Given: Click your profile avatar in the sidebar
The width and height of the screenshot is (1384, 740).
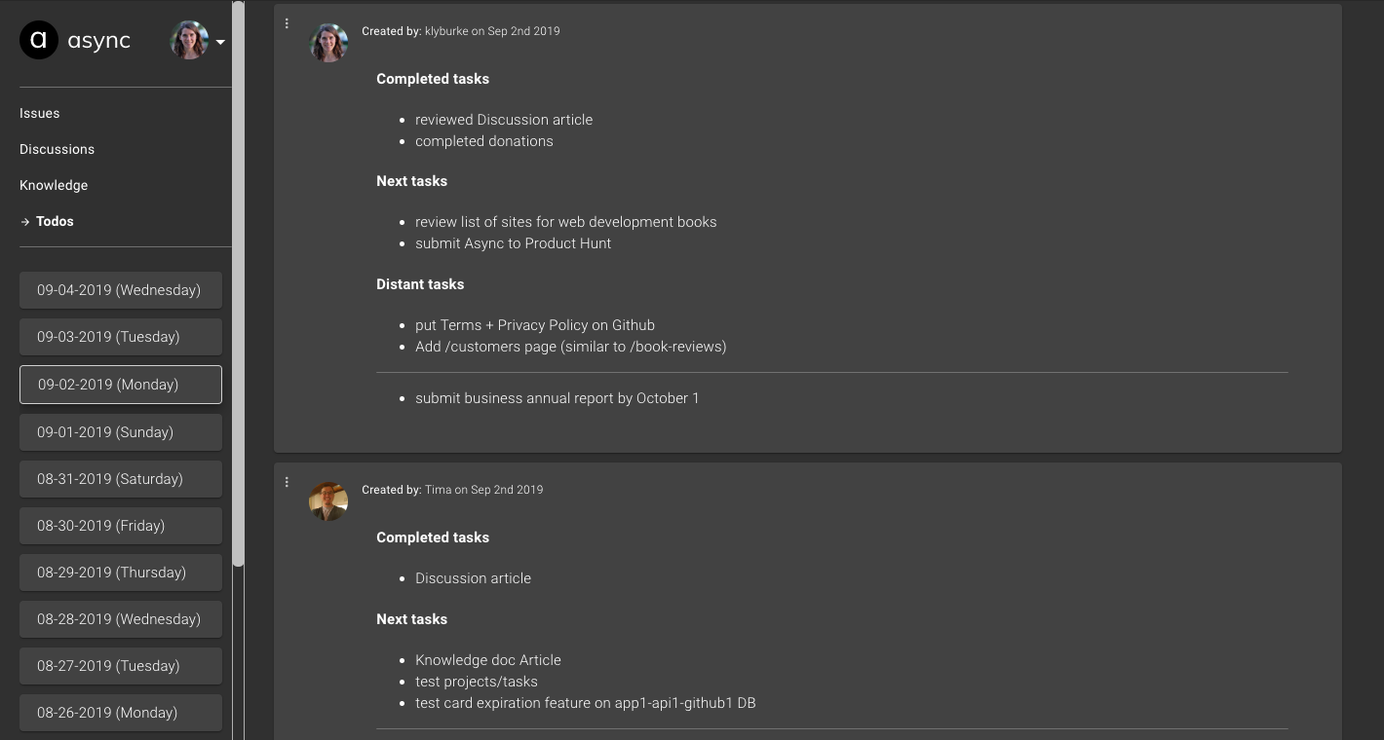Looking at the screenshot, I should pyautogui.click(x=189, y=40).
